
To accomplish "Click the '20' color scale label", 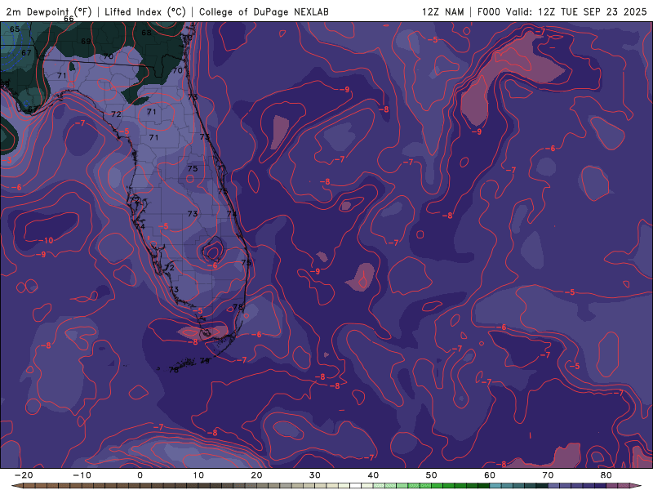I will (x=256, y=475).
